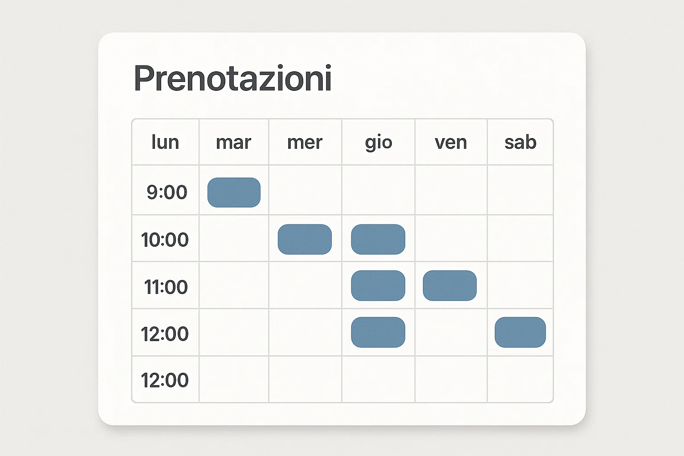Choose the gio day header
The height and width of the screenshot is (456, 684).
click(x=379, y=142)
